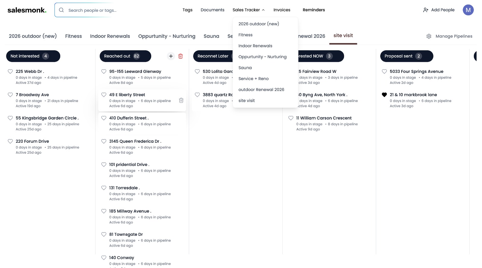
Task: Select Service + Reno from dropdown
Action: [253, 79]
